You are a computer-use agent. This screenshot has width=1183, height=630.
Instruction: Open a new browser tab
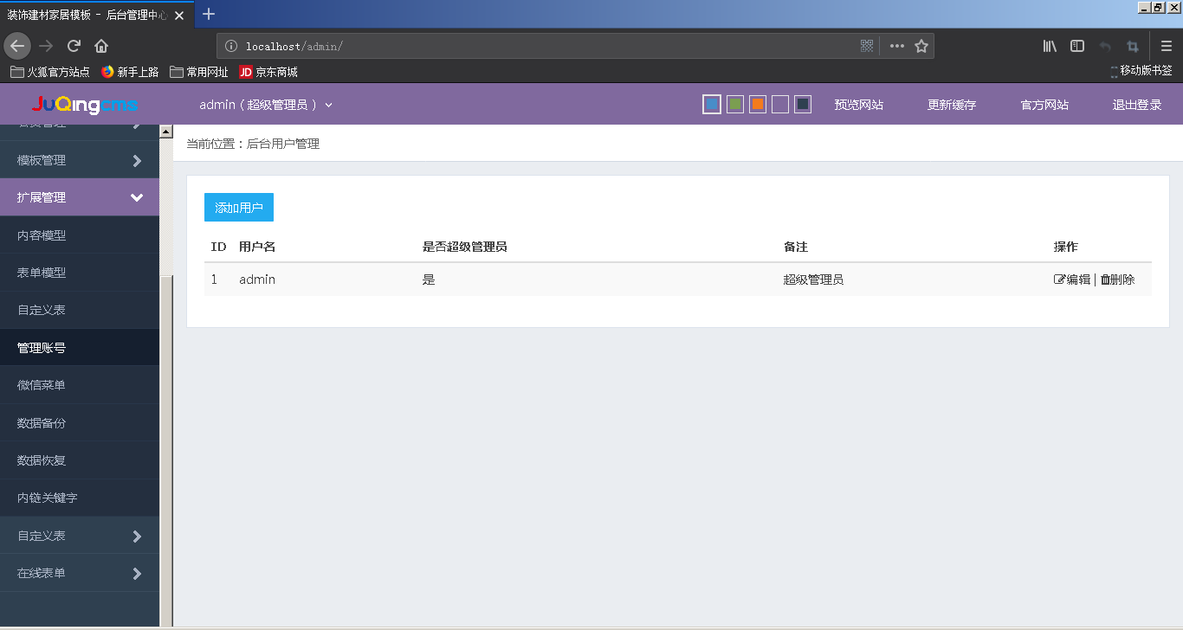tap(208, 14)
